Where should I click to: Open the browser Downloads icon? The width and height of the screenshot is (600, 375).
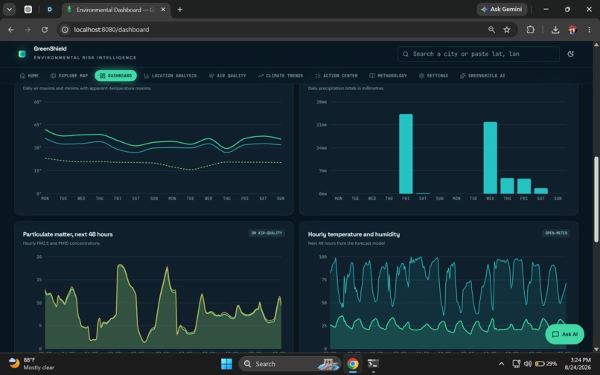tap(555, 30)
